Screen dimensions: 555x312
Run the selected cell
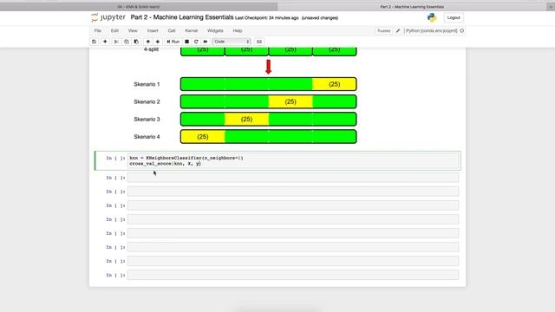[x=173, y=42]
